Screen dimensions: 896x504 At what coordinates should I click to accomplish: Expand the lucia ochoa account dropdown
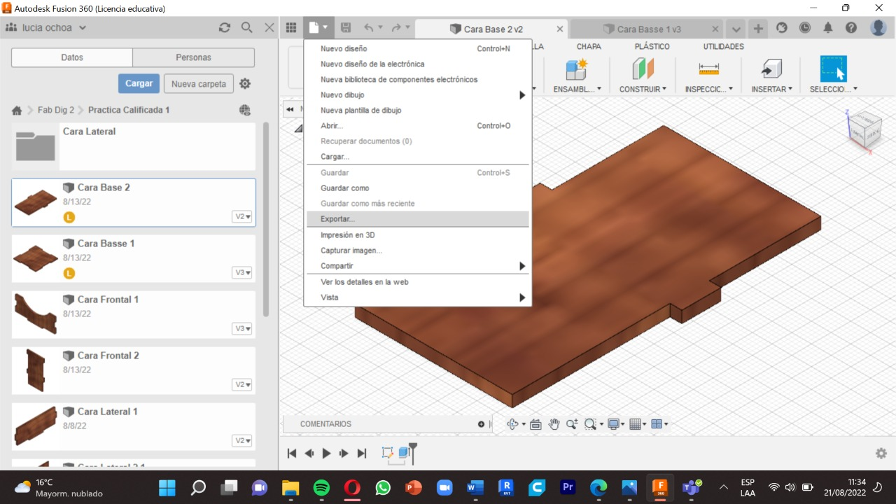pos(83,28)
